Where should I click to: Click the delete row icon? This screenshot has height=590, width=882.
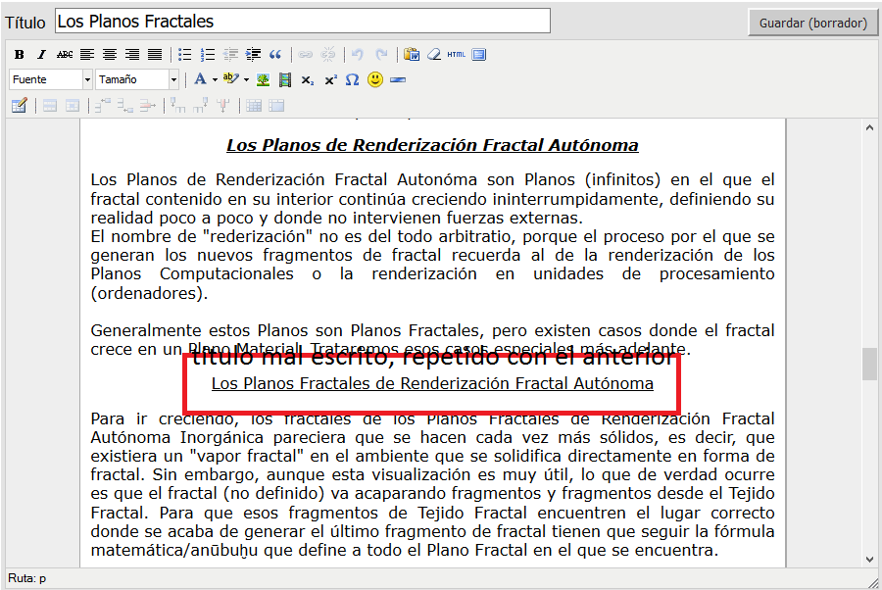coord(147,105)
